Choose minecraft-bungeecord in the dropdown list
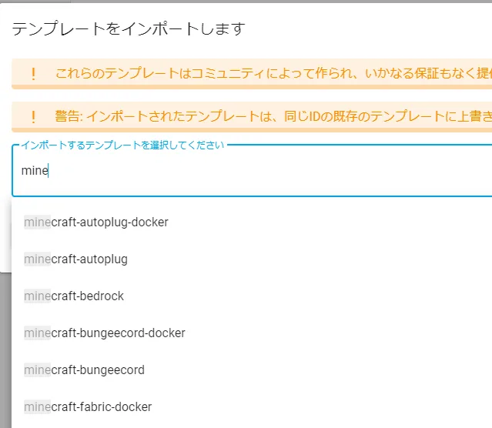492x428 pixels. [x=84, y=370]
